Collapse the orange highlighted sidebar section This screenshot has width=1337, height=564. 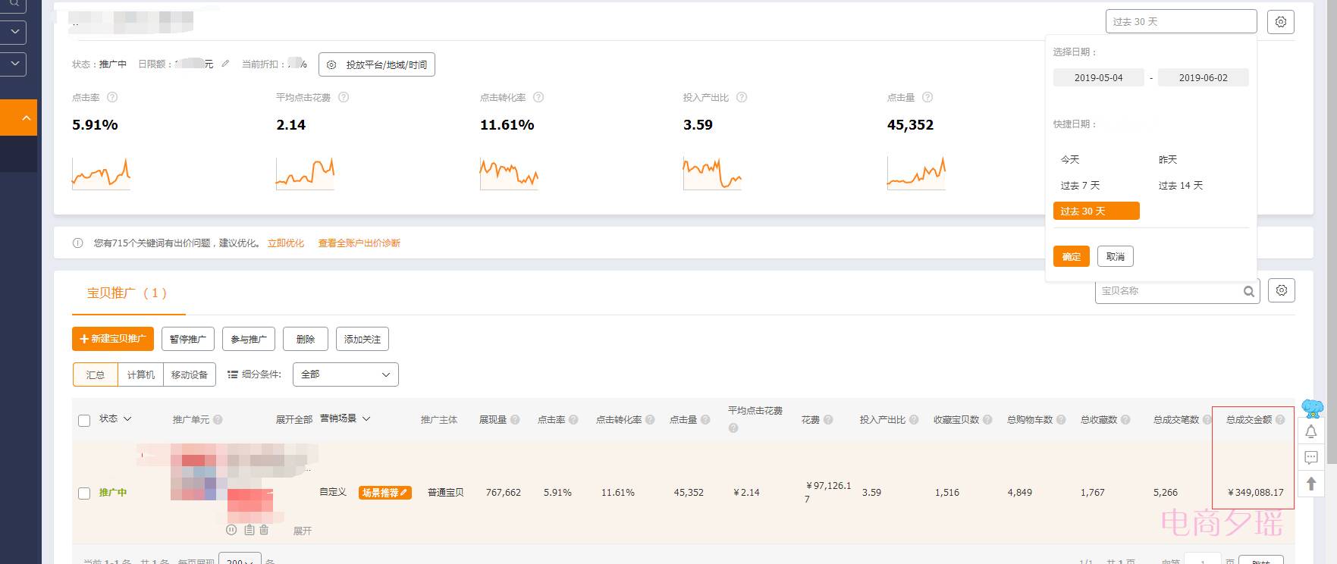pyautogui.click(x=18, y=117)
